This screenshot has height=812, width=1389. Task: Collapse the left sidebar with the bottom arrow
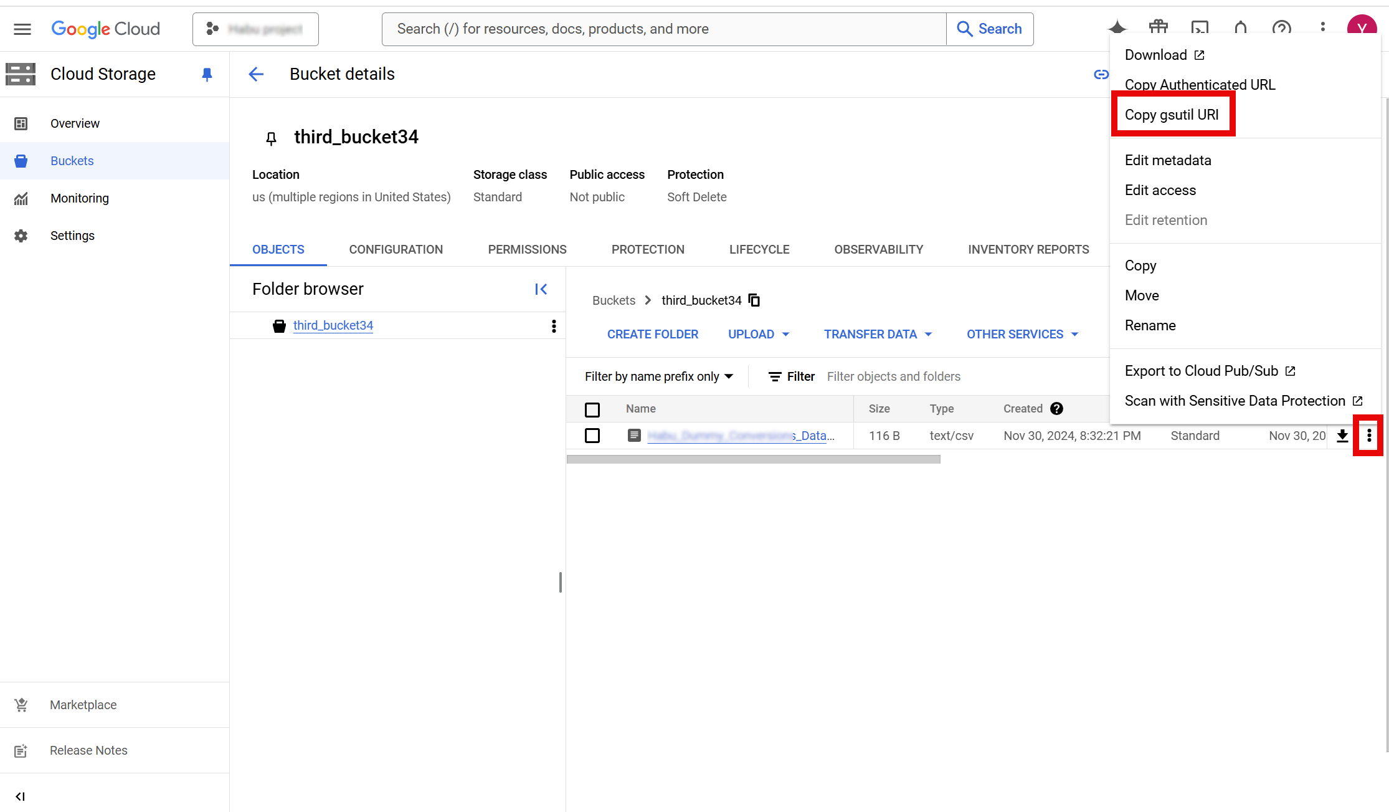(20, 796)
